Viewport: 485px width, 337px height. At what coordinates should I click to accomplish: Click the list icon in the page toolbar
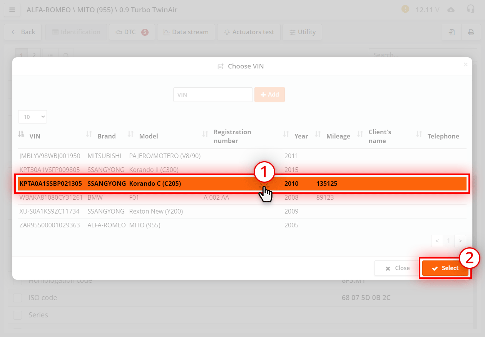tap(50, 55)
